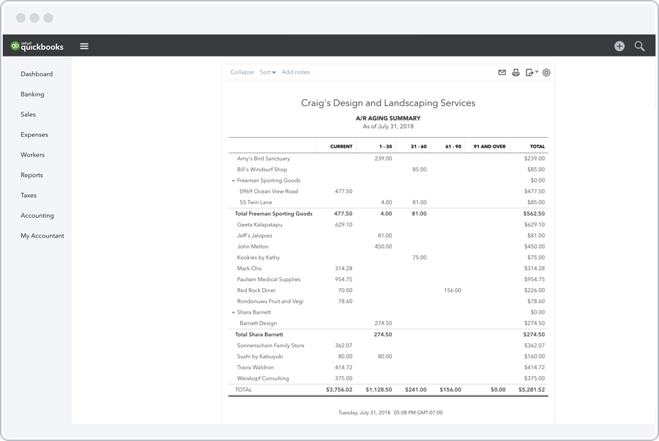Open Amy's Bird Sanctuary total $239.00
Viewport: 659px width, 441px height.
(x=534, y=158)
